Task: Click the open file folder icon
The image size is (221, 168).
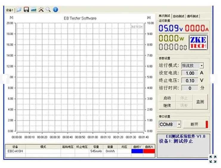Action: tap(19, 10)
